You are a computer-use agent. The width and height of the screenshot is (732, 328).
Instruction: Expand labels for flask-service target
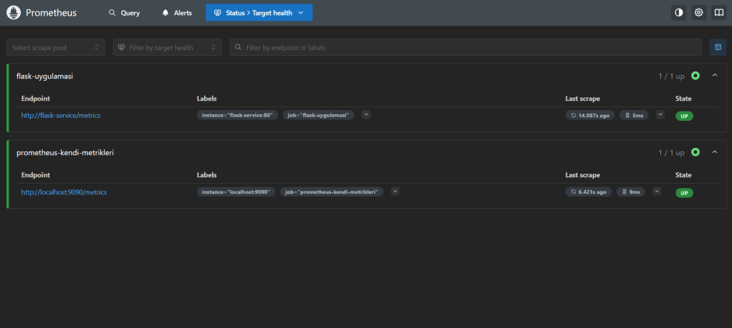[x=366, y=114]
